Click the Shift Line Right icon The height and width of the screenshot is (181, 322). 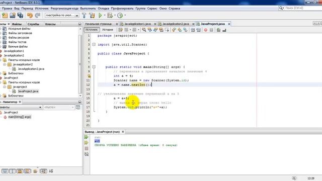(x=198, y=30)
